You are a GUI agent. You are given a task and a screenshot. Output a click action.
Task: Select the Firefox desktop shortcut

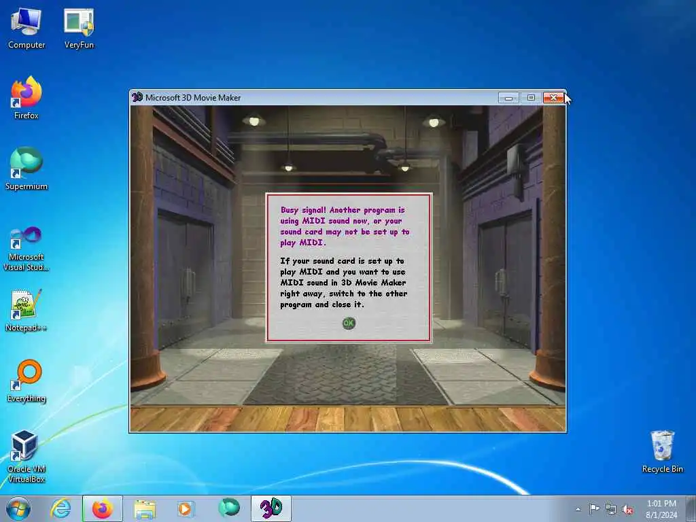pyautogui.click(x=27, y=98)
